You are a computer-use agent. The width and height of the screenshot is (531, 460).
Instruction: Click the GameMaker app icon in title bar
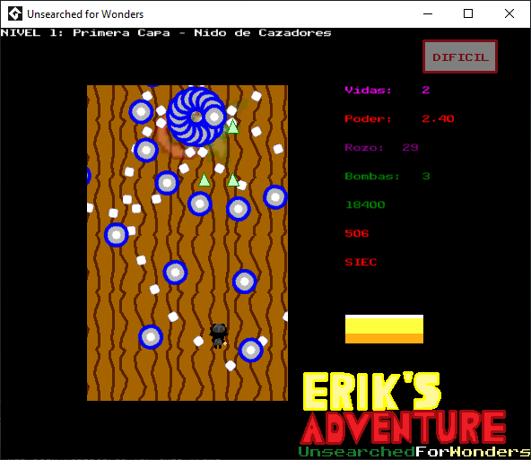click(x=15, y=13)
